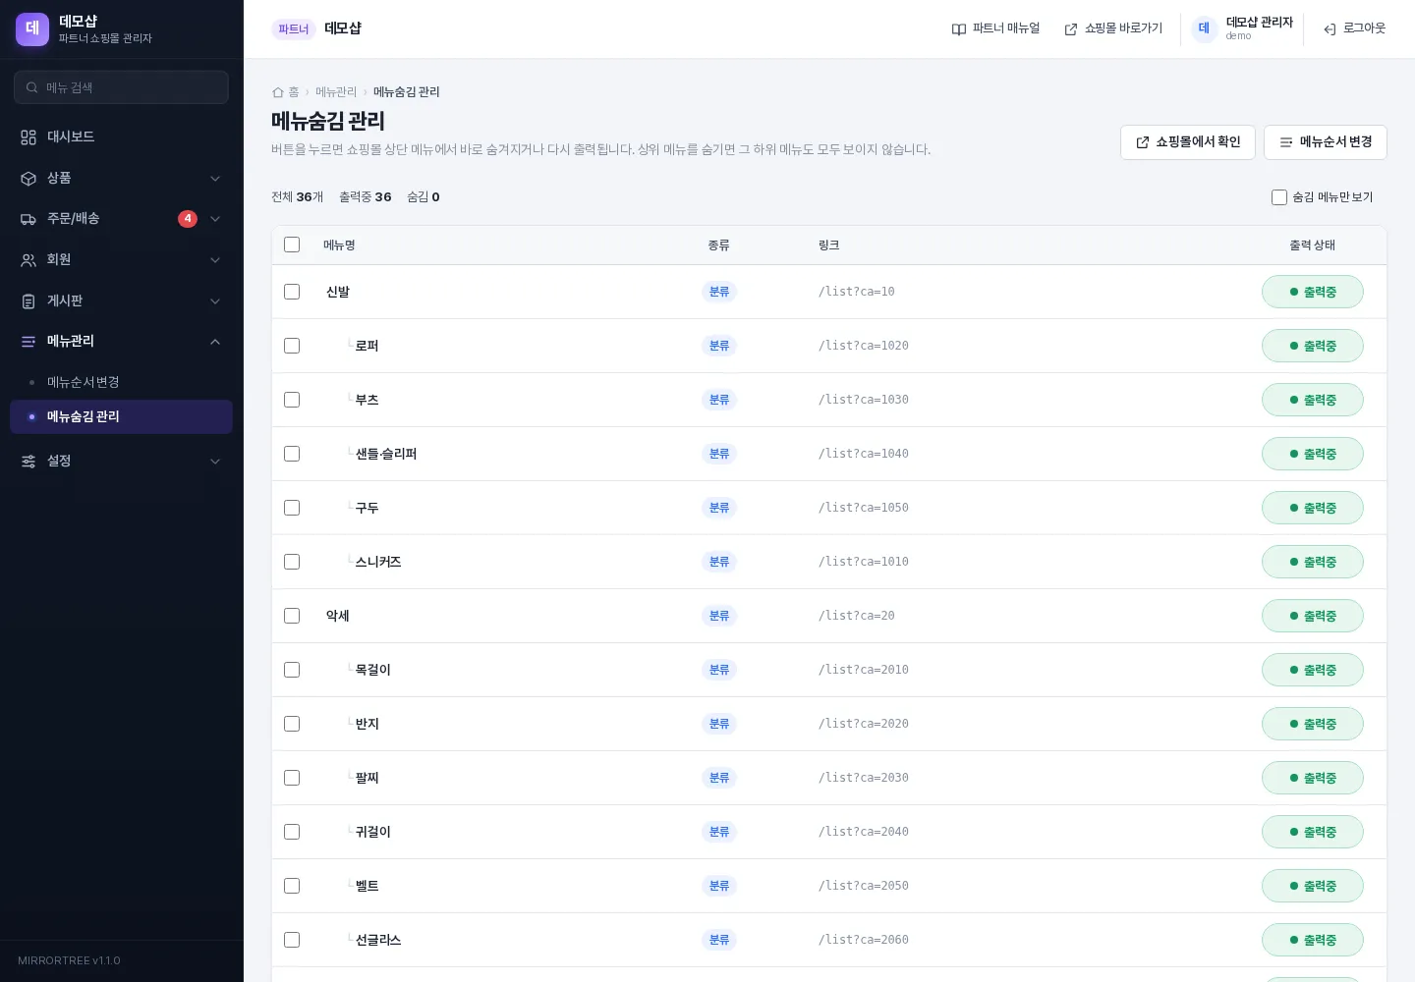Click the truck icon beside 주문/배송
This screenshot has width=1415, height=982.
click(28, 219)
